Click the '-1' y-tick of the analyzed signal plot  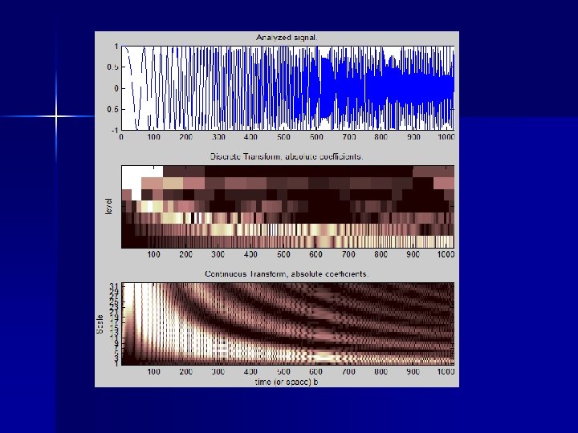[115, 131]
